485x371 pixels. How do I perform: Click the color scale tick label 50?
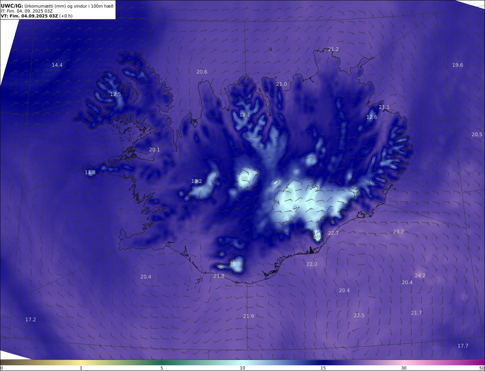point(482,368)
